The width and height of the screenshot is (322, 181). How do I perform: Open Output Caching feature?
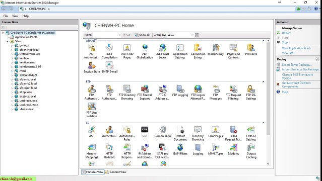coord(251,151)
